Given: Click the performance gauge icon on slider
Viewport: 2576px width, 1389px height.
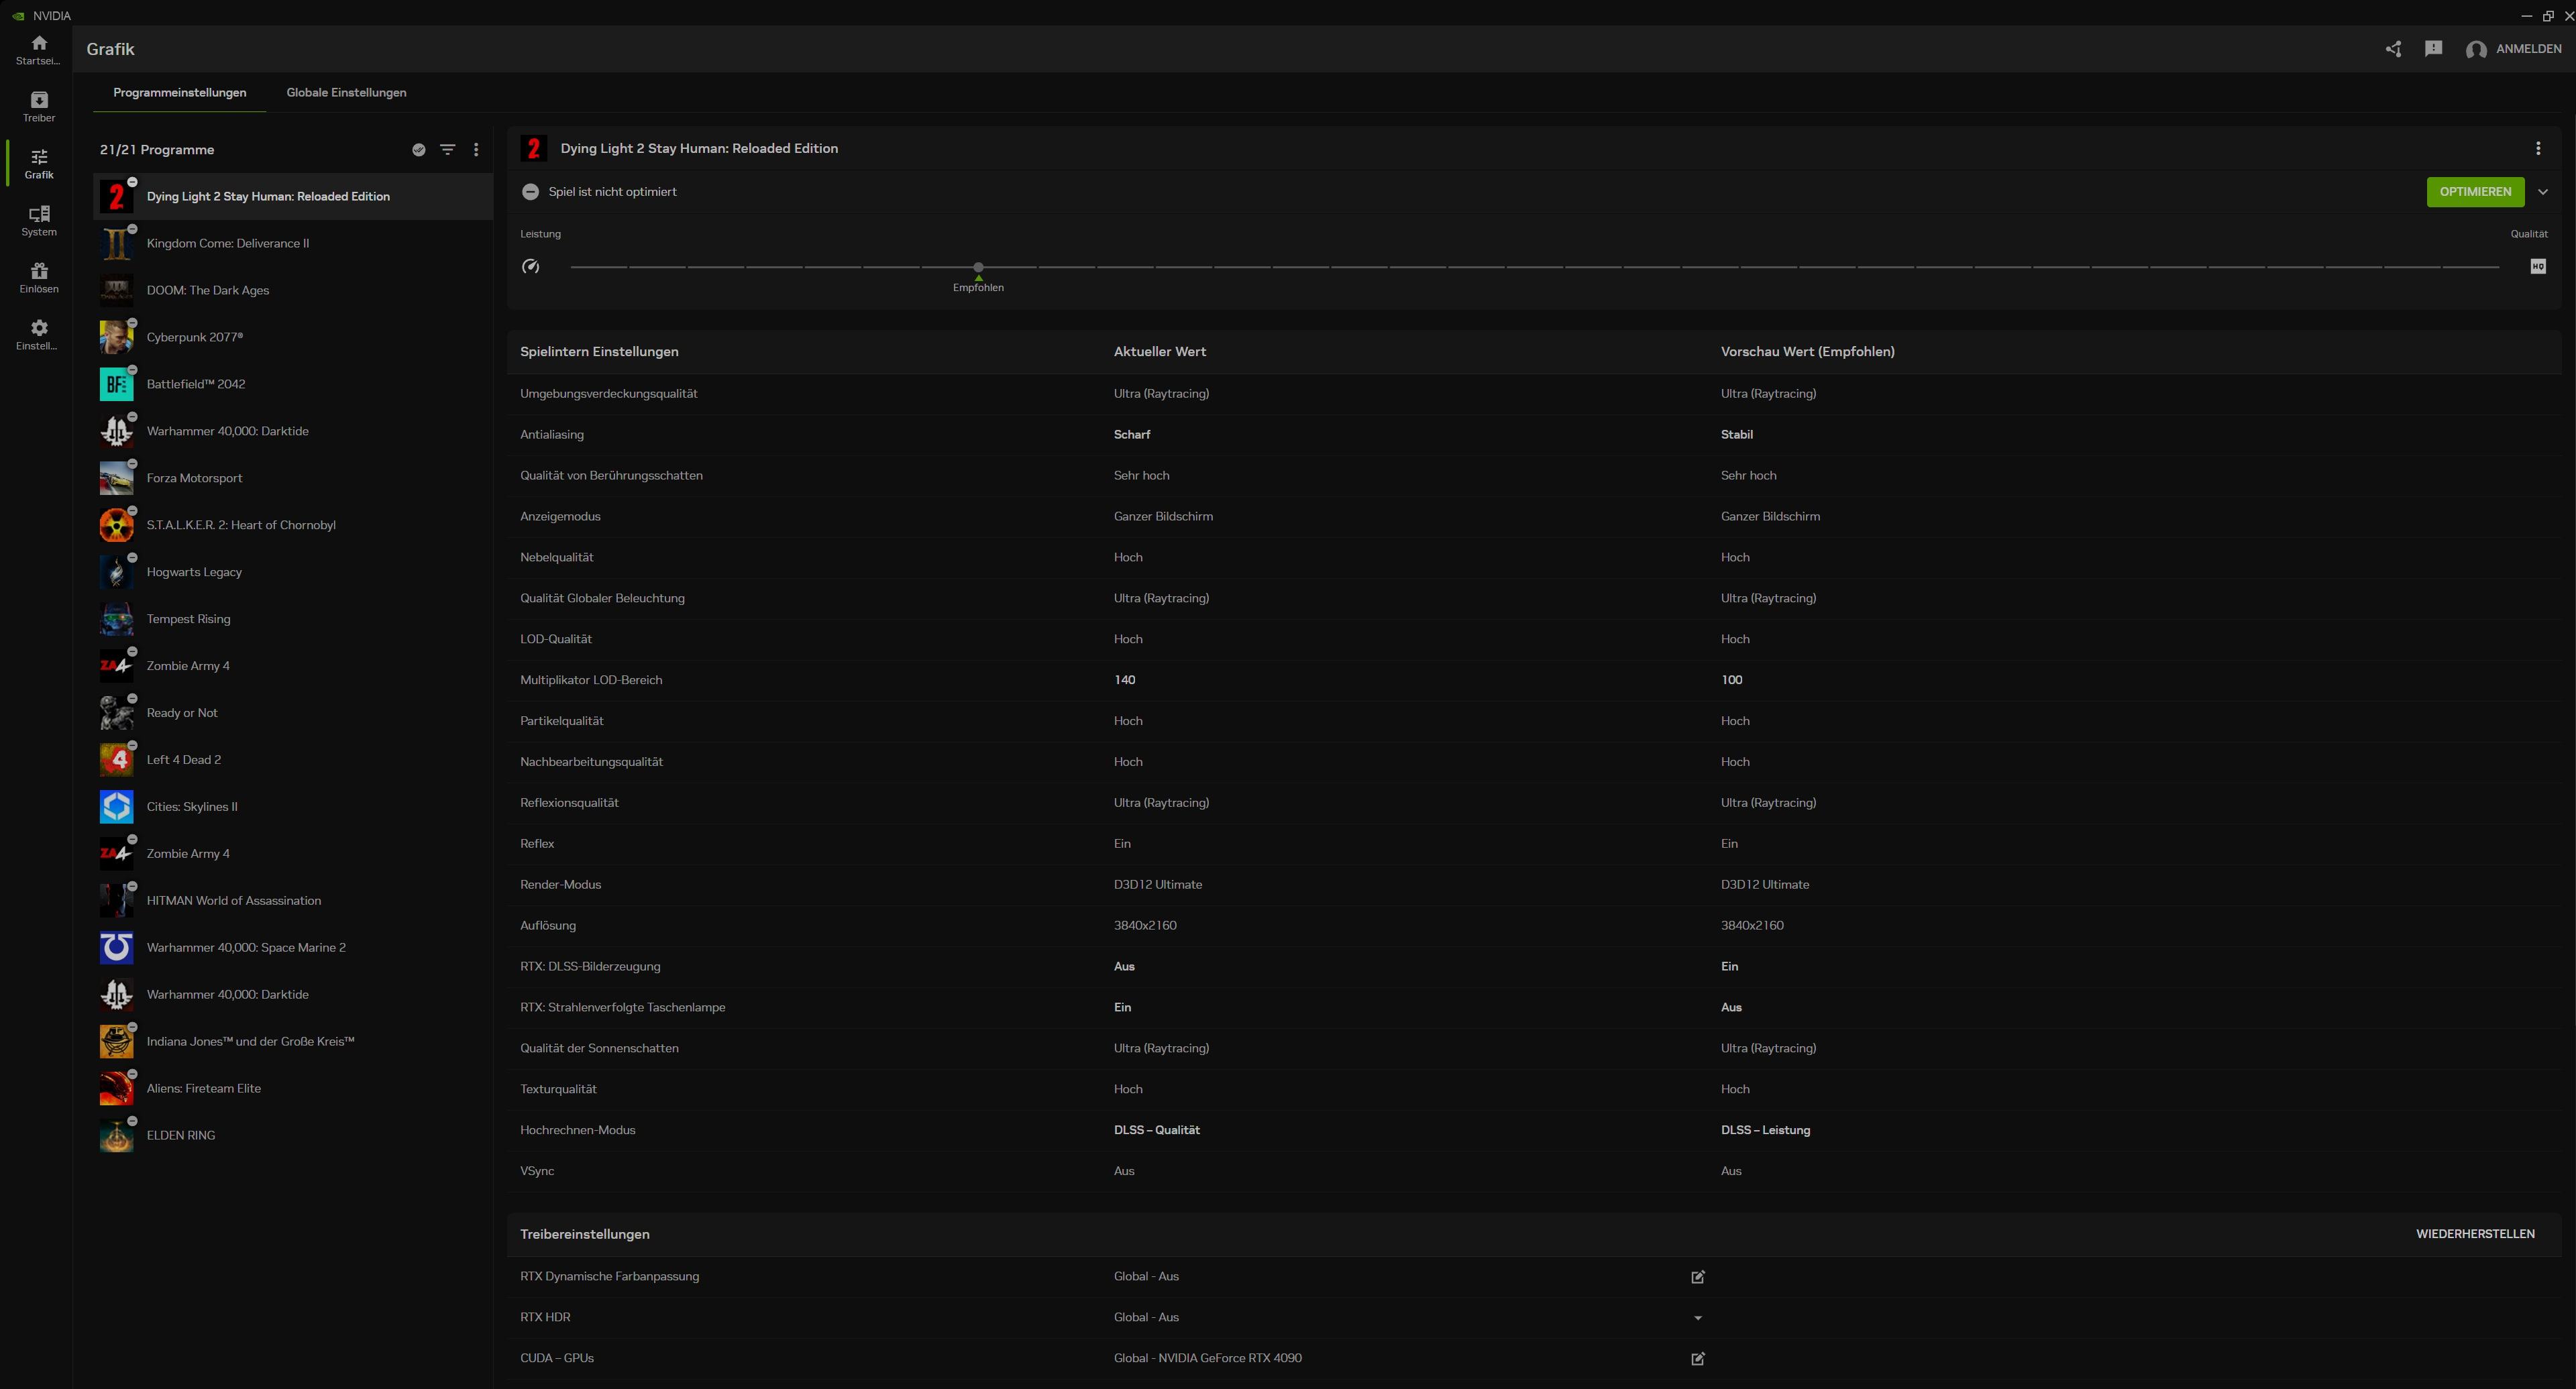Looking at the screenshot, I should (531, 266).
